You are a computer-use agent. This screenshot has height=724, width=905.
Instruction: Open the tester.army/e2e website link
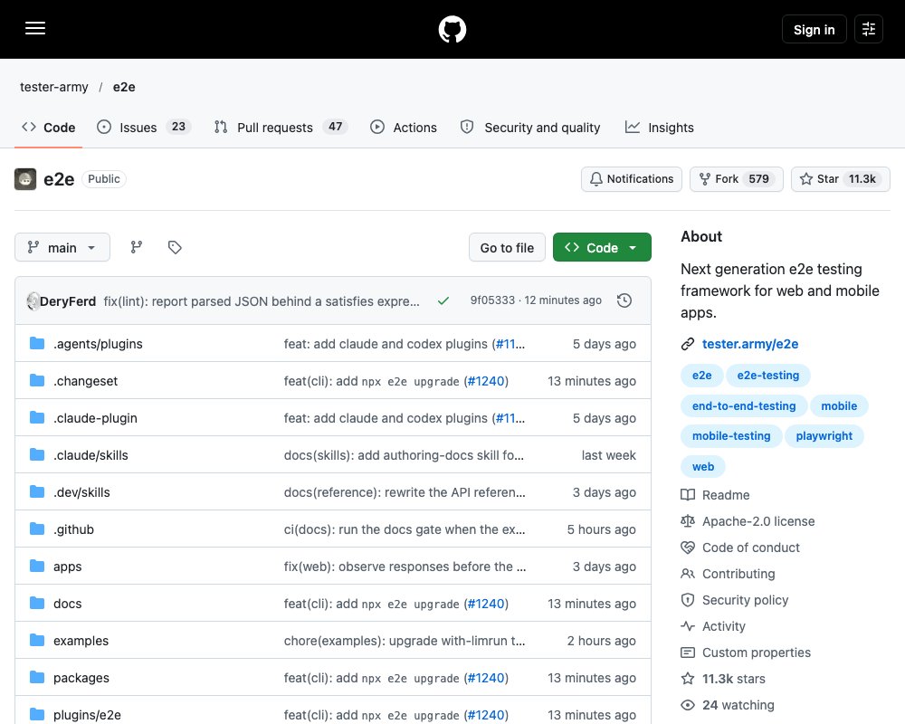(749, 344)
